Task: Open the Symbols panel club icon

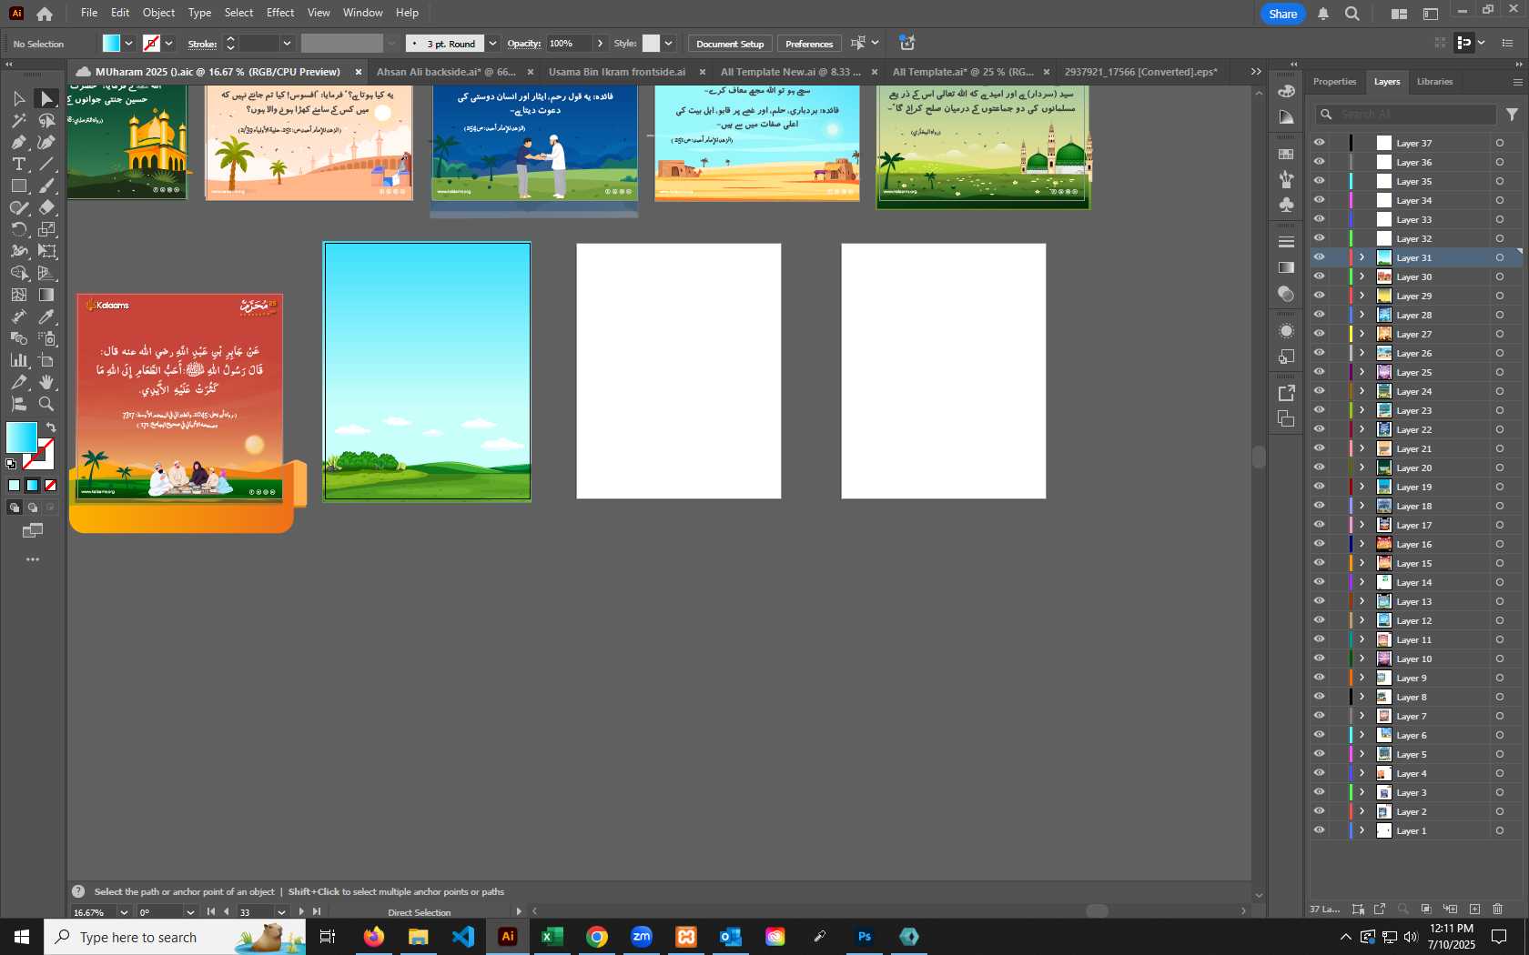Action: (x=1286, y=205)
